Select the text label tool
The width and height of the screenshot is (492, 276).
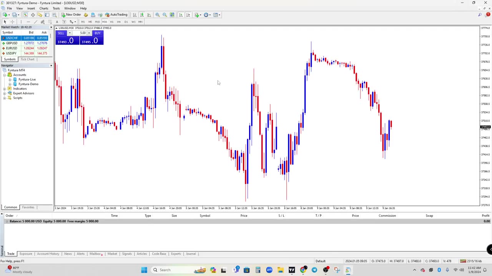click(x=64, y=21)
